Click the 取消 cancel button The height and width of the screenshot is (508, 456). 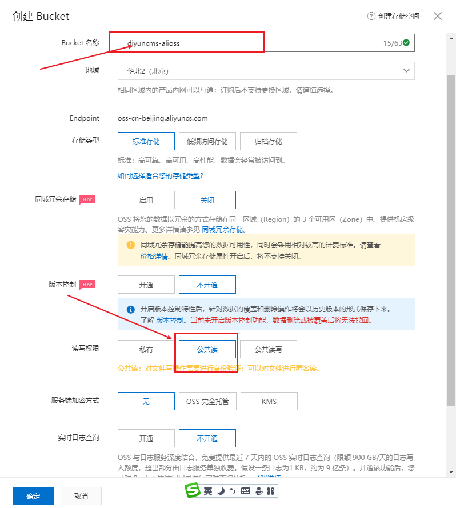(81, 496)
